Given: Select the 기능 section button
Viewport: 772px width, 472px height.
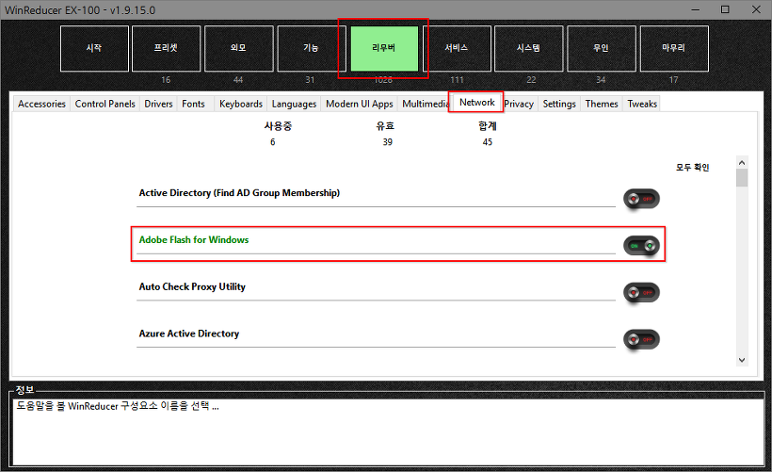Looking at the screenshot, I should click(x=311, y=48).
